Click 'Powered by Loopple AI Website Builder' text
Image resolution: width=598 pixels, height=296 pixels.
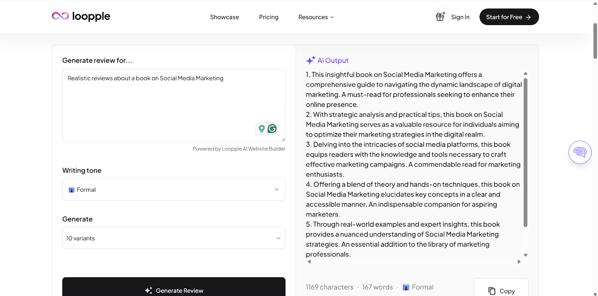tap(239, 149)
